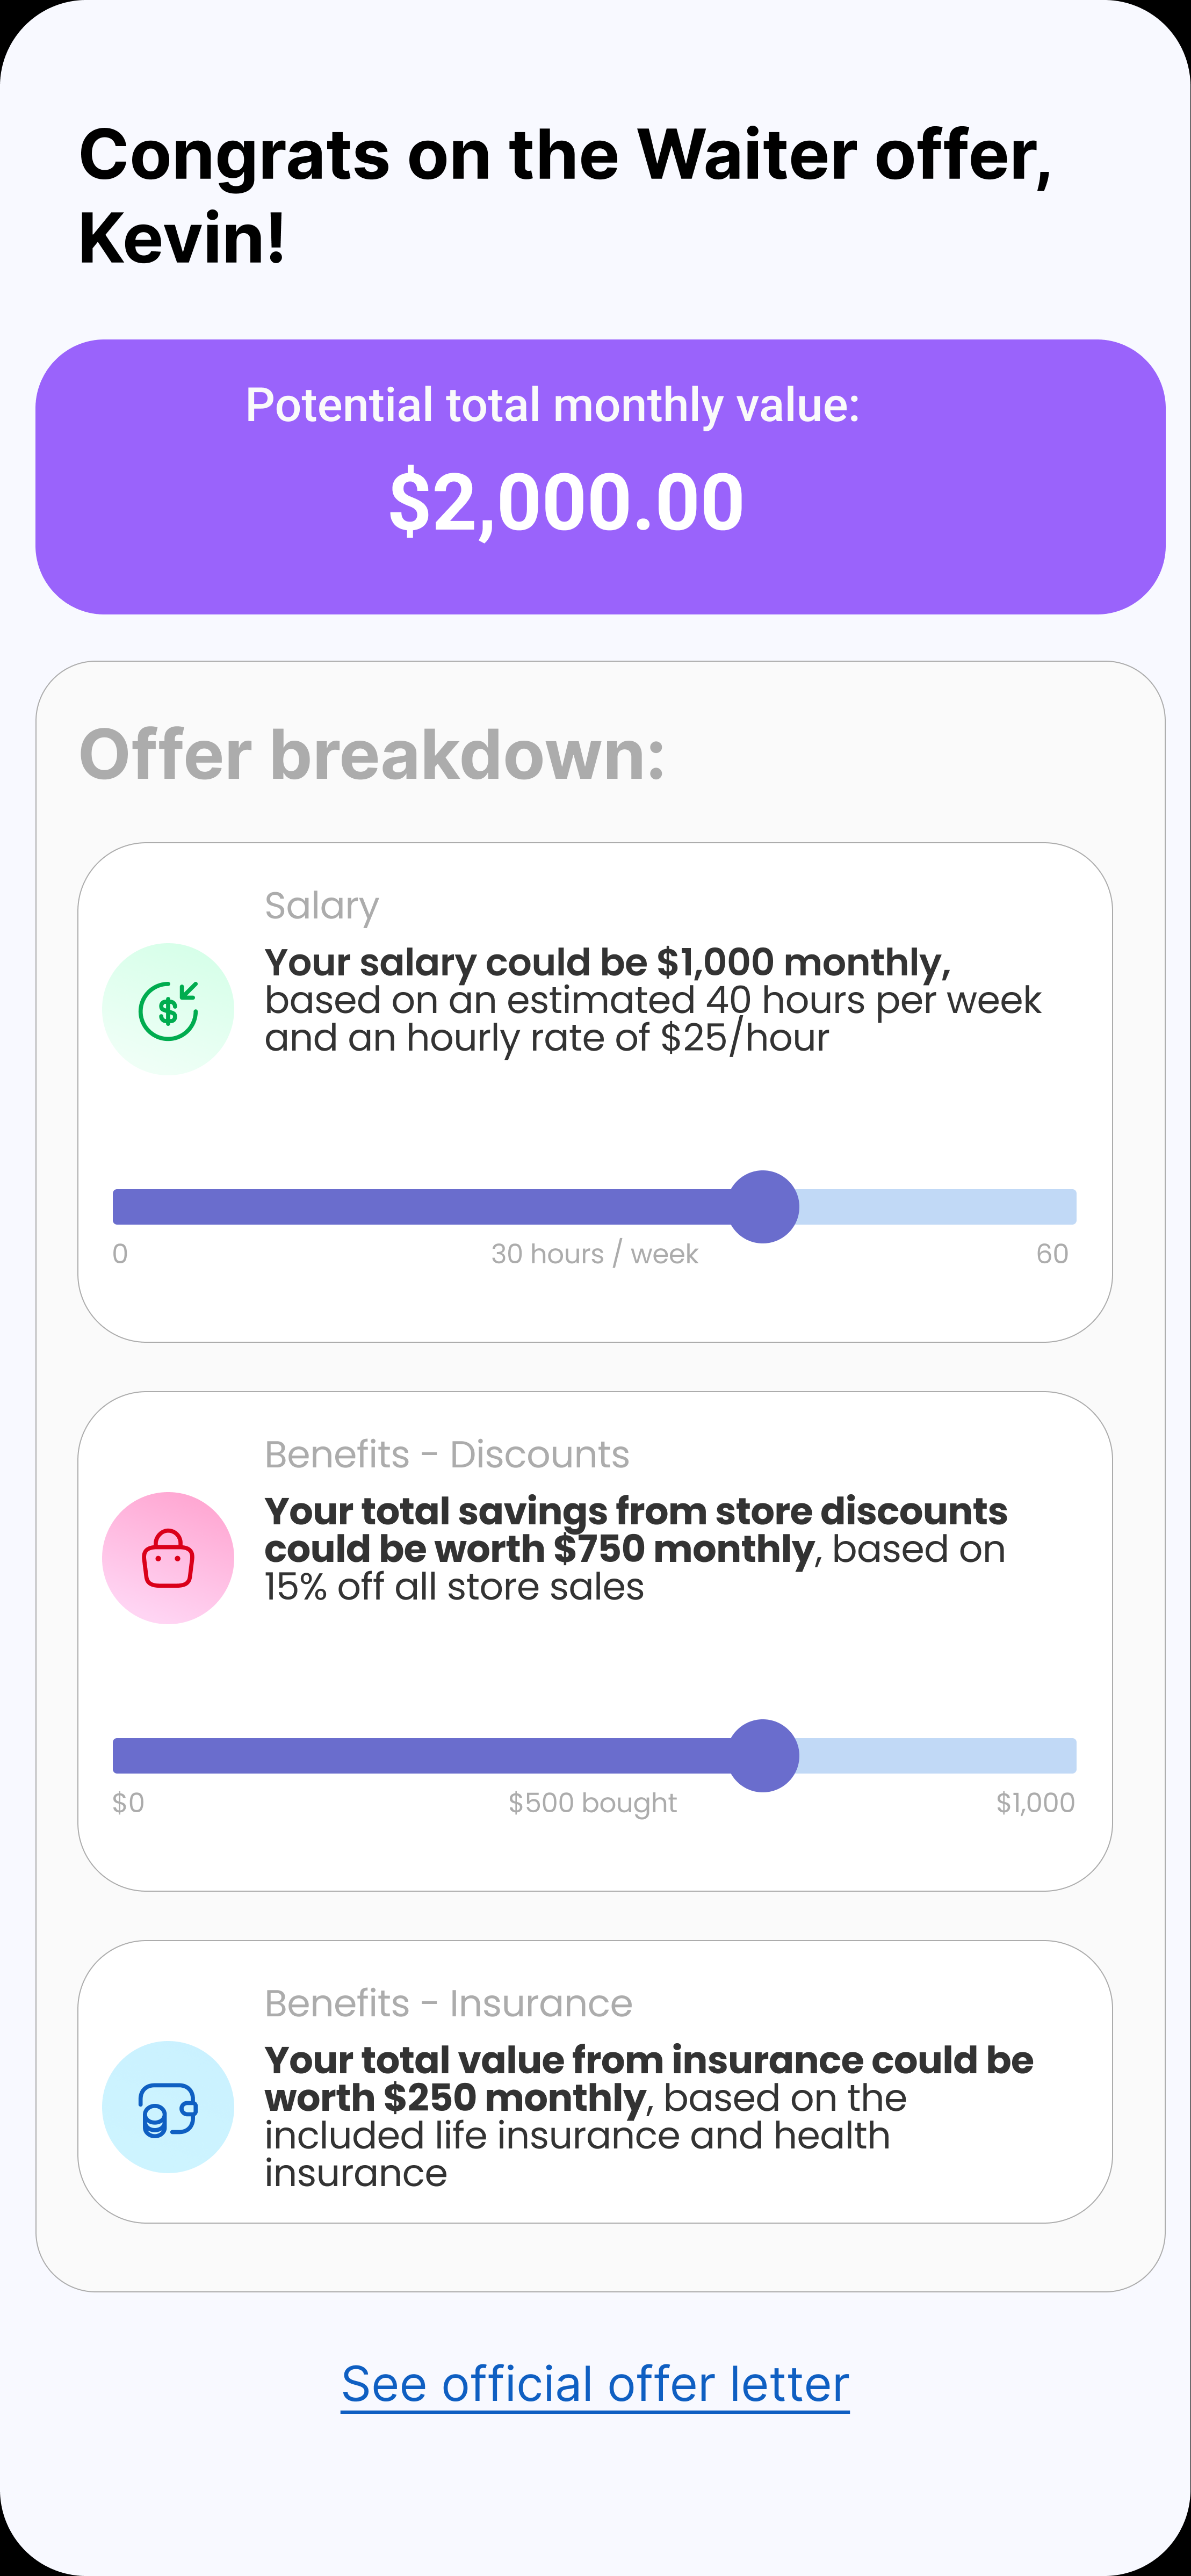Click the pink shopping bag discounts icon

[x=168, y=1557]
